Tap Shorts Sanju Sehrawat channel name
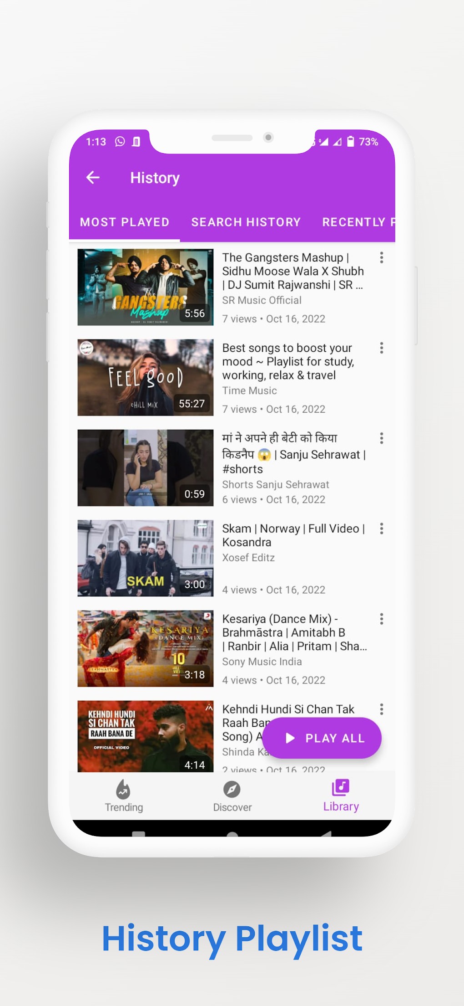This screenshot has width=464, height=1006. 276,484
